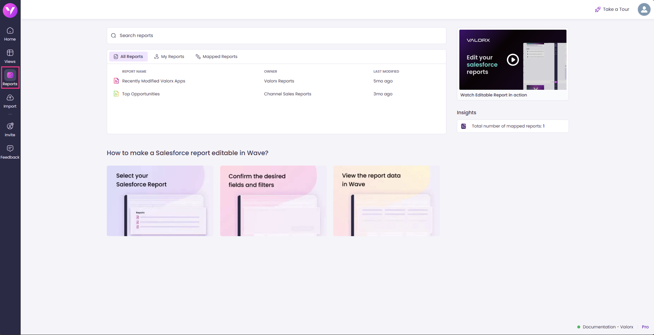Open the Top Opportunities report
The width and height of the screenshot is (654, 335).
141,94
